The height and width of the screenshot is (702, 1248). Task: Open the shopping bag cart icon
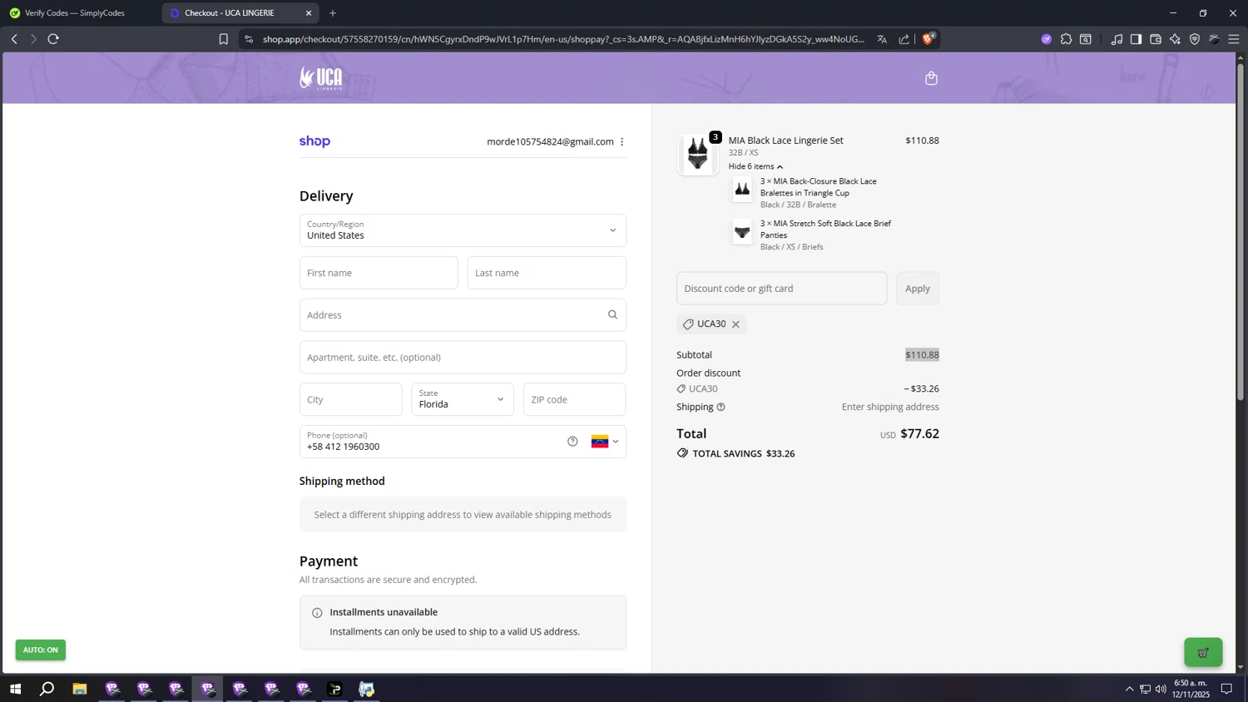pyautogui.click(x=931, y=78)
